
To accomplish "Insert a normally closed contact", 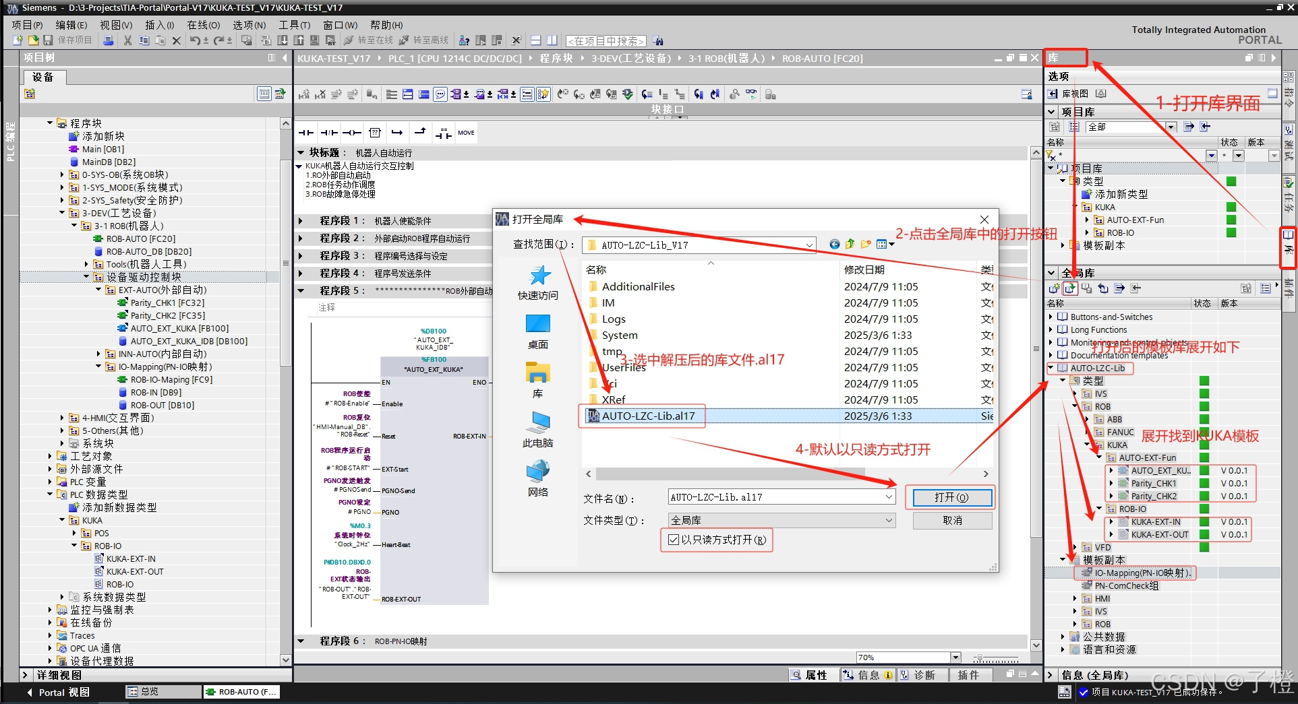I will (329, 133).
